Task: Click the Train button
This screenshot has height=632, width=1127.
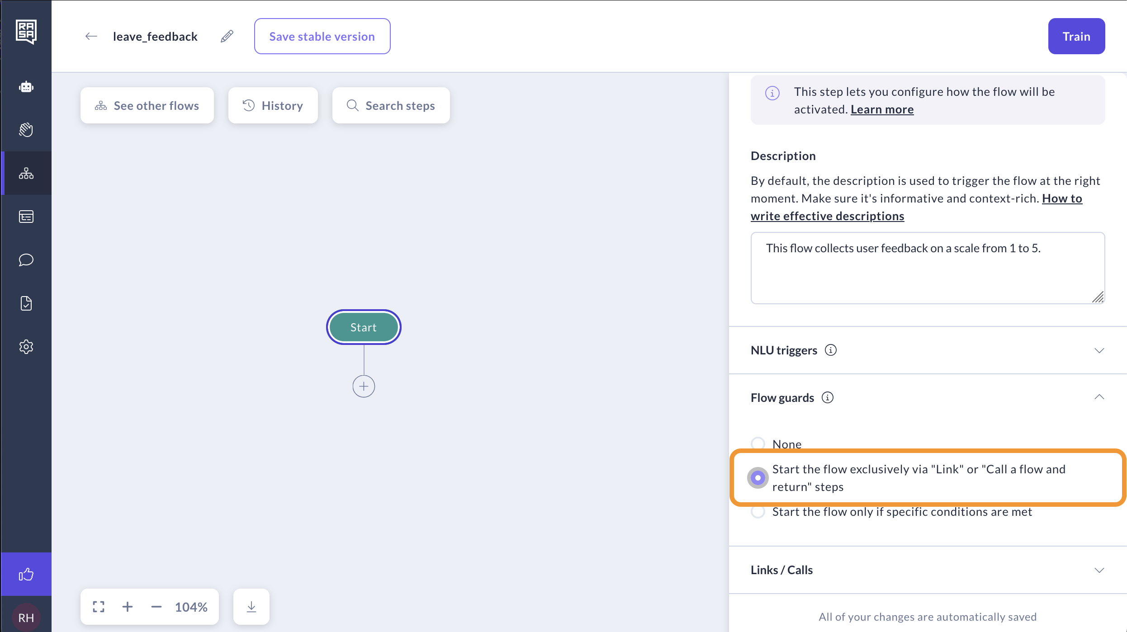Action: pyautogui.click(x=1076, y=36)
